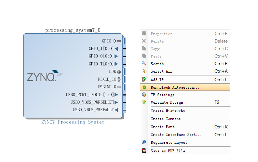Click the USB0_VBUS_PWRFAULT port label
258x162 pixels.
coord(93,110)
